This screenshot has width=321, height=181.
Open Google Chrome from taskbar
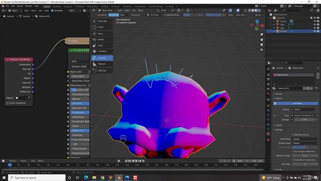tap(102, 177)
